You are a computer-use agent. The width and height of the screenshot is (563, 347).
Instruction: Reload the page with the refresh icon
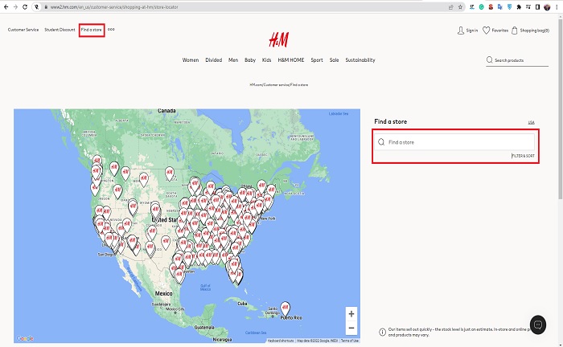point(25,6)
